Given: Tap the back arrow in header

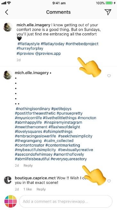Looking at the screenshot, I should (7, 12).
